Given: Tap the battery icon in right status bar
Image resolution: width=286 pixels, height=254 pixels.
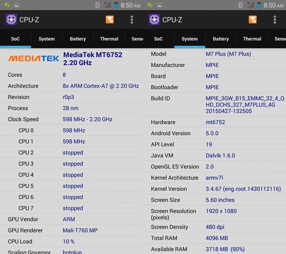Looking at the screenshot, I should click(259, 5).
